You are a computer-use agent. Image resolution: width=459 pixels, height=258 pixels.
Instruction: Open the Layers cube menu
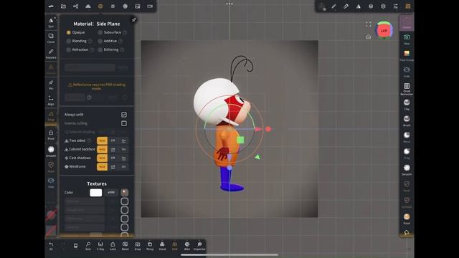click(371, 6)
